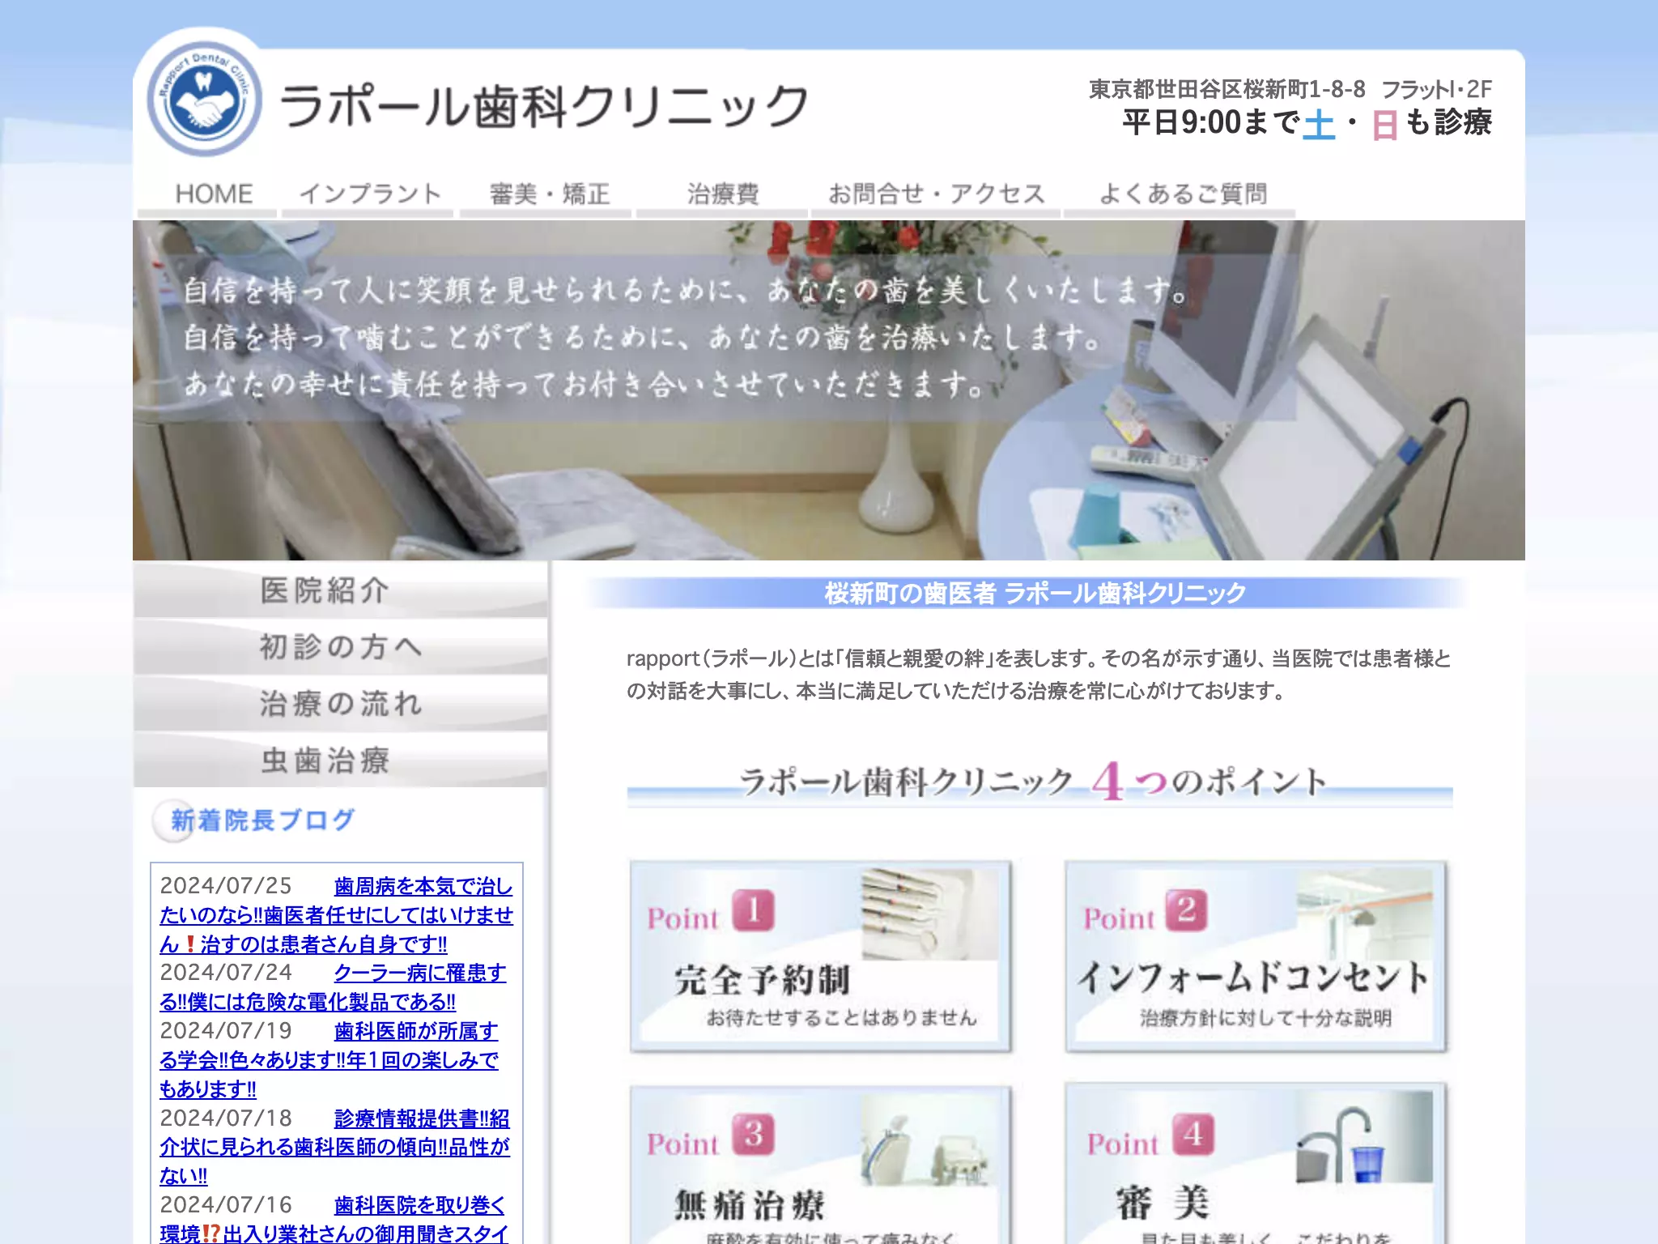Click the 桜新町の歯医者 blue heading bar
1658x1244 pixels.
coord(1028,593)
